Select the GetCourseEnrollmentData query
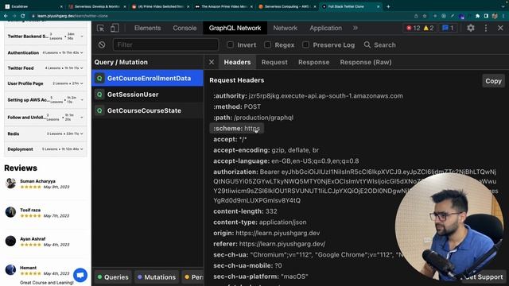Image resolution: width=509 pixels, height=286 pixels. click(x=148, y=78)
